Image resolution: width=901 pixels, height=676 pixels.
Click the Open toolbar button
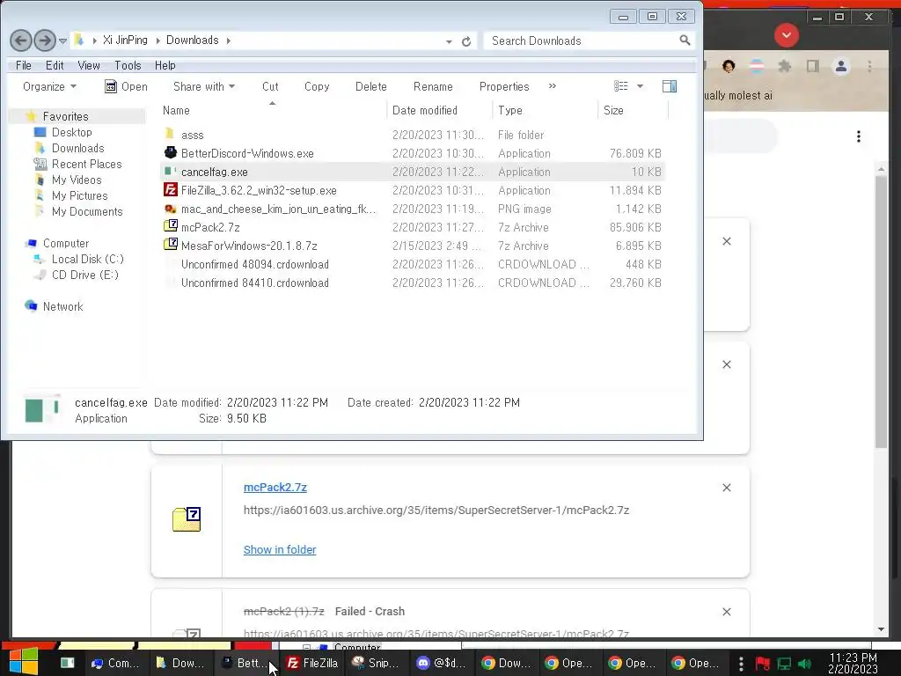coord(126,87)
